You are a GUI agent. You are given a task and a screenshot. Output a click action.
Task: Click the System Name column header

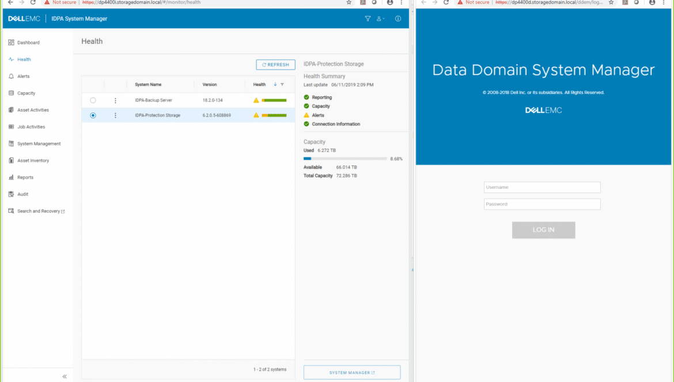[x=148, y=85]
